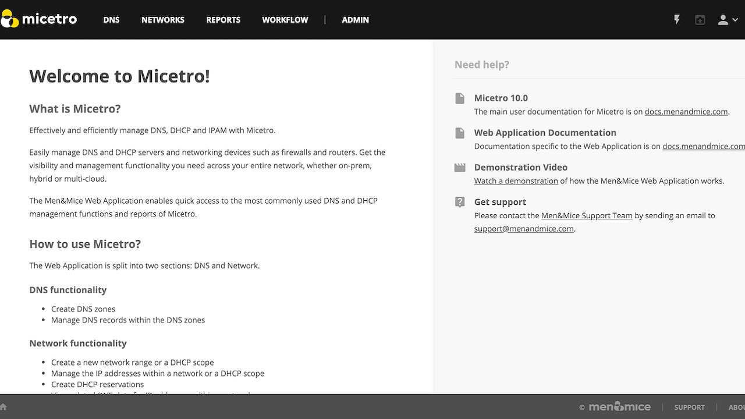
Task: Click the support@menandmice.com email link
Action: pos(524,229)
